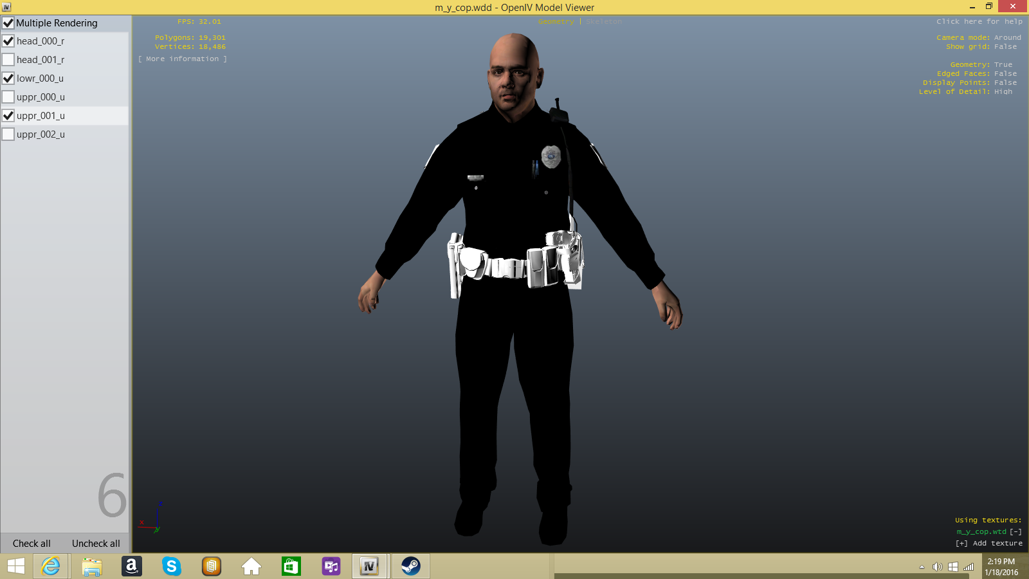Expand the More information section
1029x579 pixels.
(x=183, y=59)
